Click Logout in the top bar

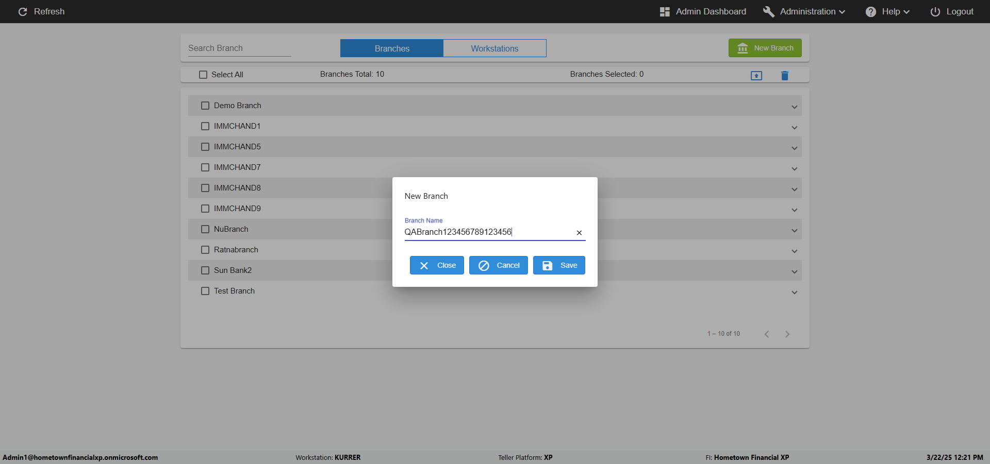click(x=952, y=11)
